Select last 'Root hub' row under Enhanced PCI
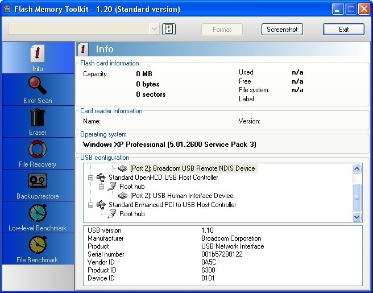This screenshot has height=293, width=373. click(x=132, y=214)
